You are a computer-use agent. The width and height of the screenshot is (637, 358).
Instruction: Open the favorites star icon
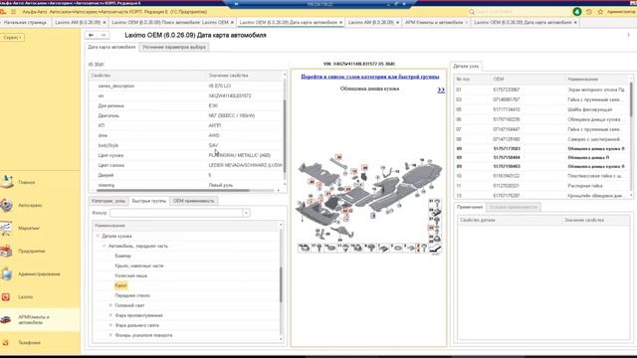click(x=600, y=12)
